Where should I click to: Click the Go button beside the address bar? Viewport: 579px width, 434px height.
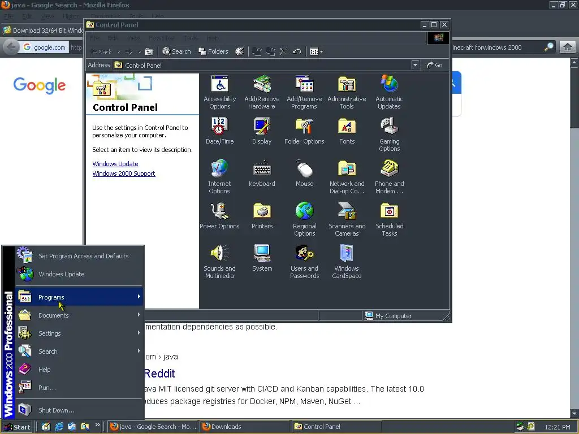coord(435,65)
